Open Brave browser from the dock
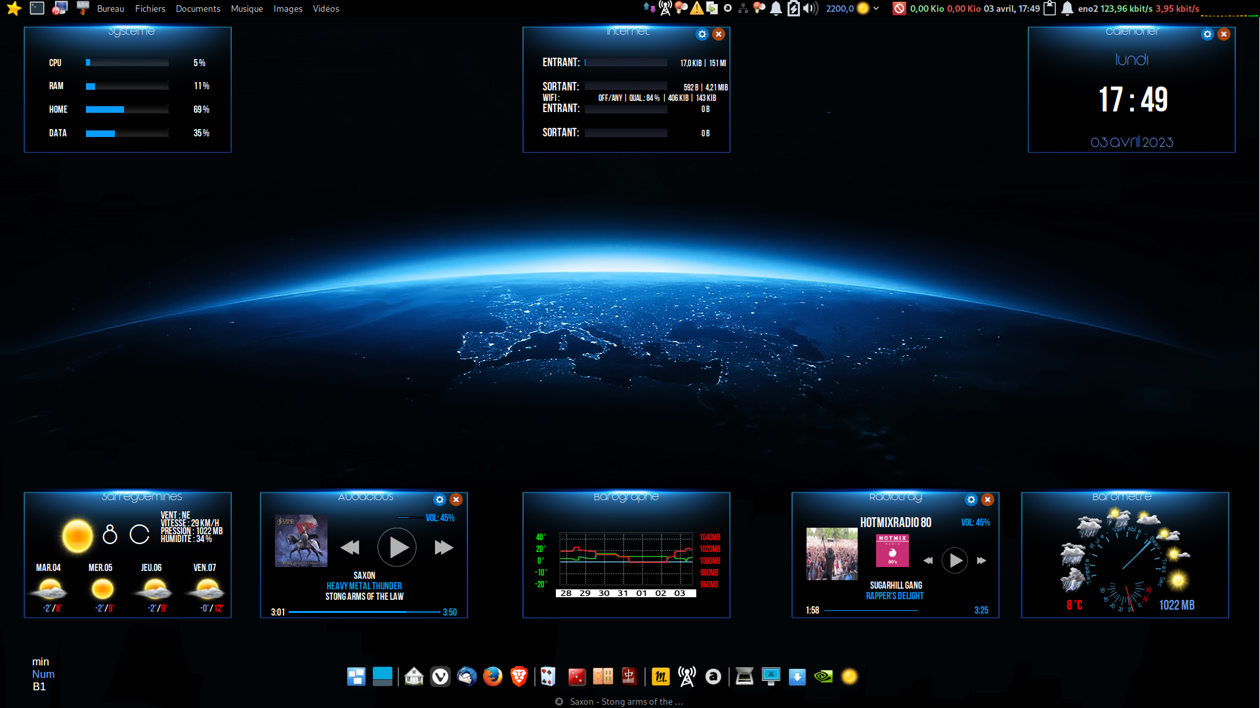This screenshot has width=1260, height=708. tap(518, 676)
